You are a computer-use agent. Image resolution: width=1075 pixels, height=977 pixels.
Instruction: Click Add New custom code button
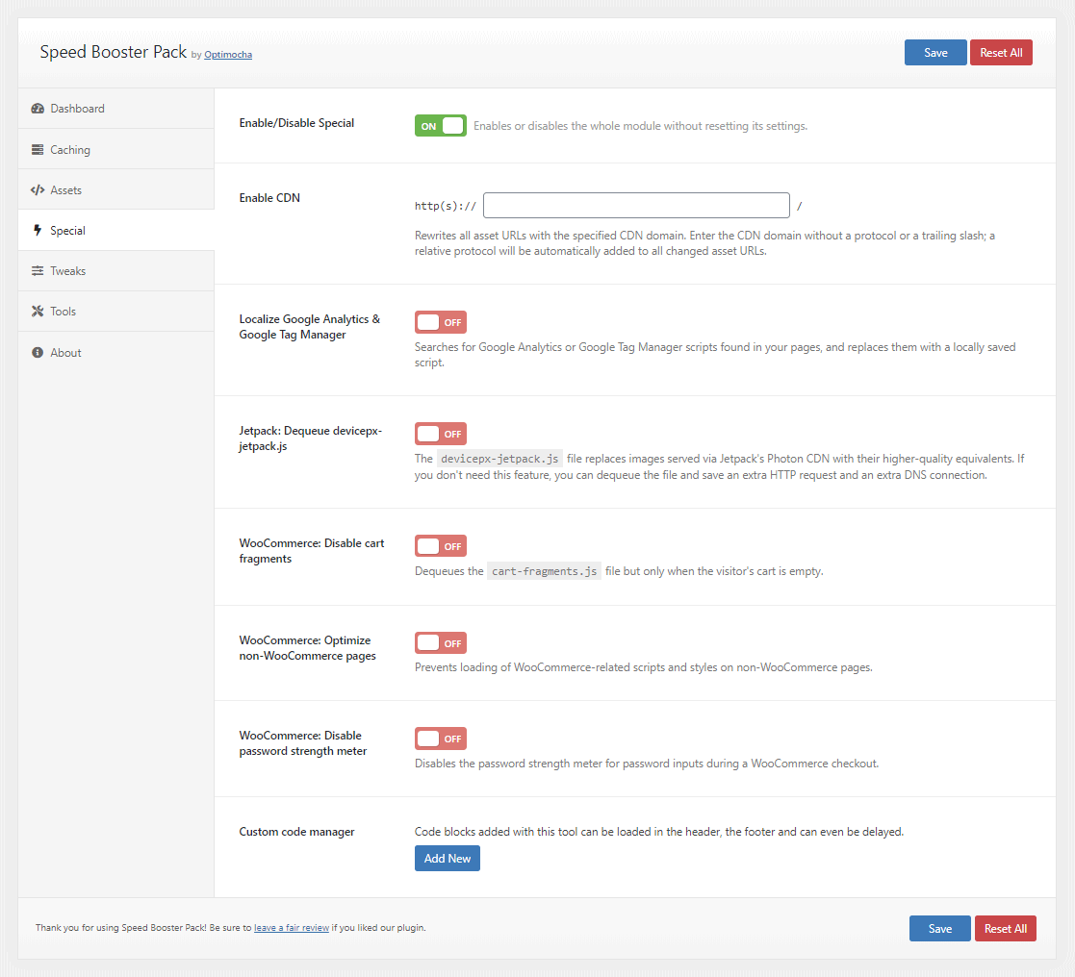click(x=448, y=859)
